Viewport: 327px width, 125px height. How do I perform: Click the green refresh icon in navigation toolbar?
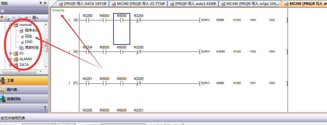point(26,18)
